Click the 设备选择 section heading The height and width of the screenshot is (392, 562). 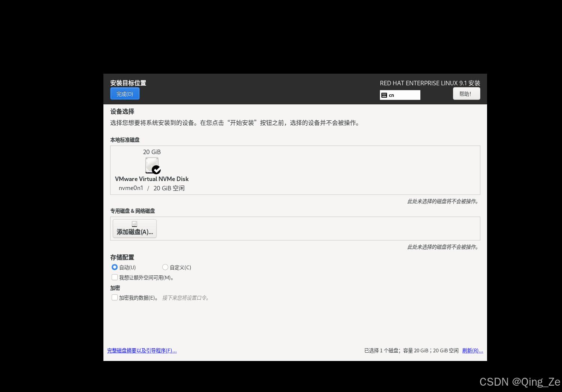click(x=122, y=111)
